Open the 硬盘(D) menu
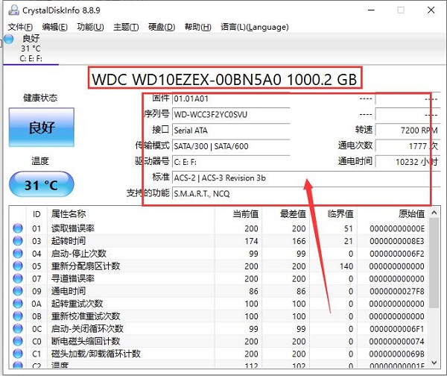 tap(161, 27)
